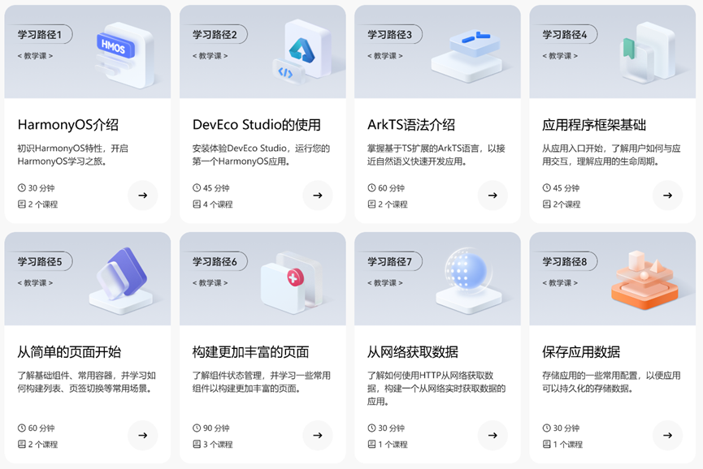Viewport: 703px width, 469px height.
Task: Click the arrow on 从网络获取数据 card
Action: [x=493, y=435]
